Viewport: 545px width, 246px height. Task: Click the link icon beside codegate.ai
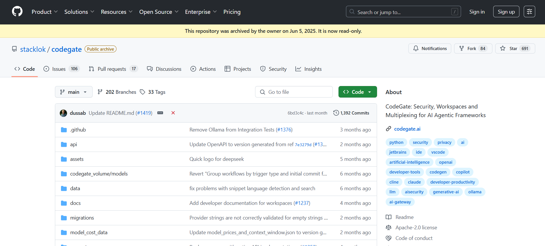pyautogui.click(x=389, y=129)
